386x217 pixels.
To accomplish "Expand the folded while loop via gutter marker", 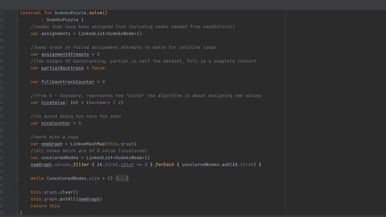I will pos(17,178).
